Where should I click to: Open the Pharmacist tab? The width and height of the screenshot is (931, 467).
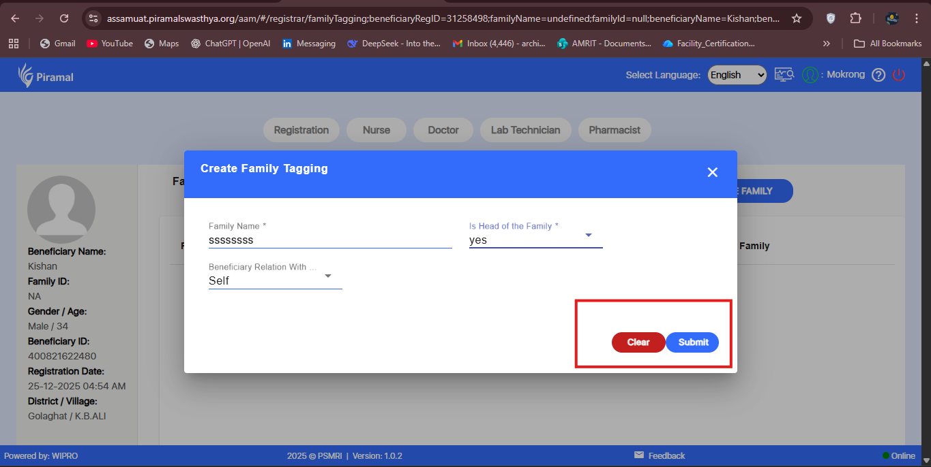[x=614, y=130]
